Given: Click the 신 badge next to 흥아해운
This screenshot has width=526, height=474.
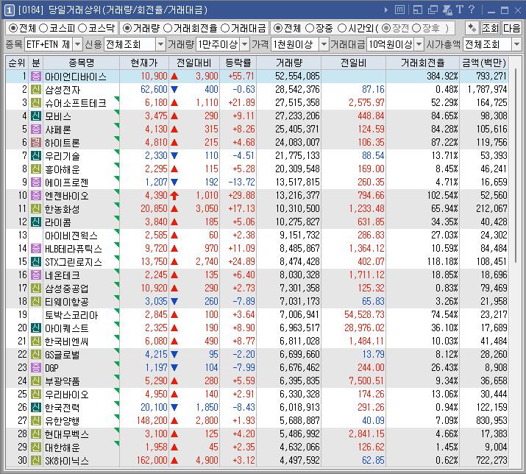Looking at the screenshot, I should (36, 169).
